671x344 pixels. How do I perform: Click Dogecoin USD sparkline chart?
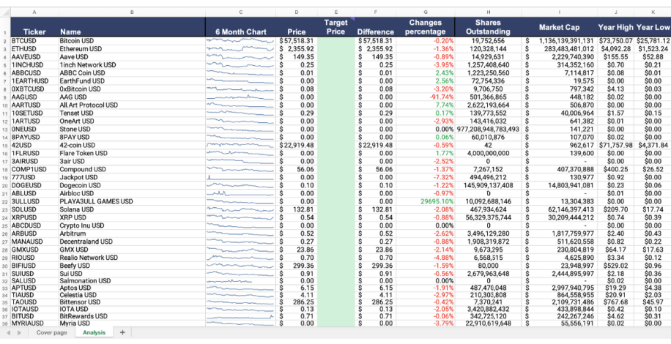[240, 185]
